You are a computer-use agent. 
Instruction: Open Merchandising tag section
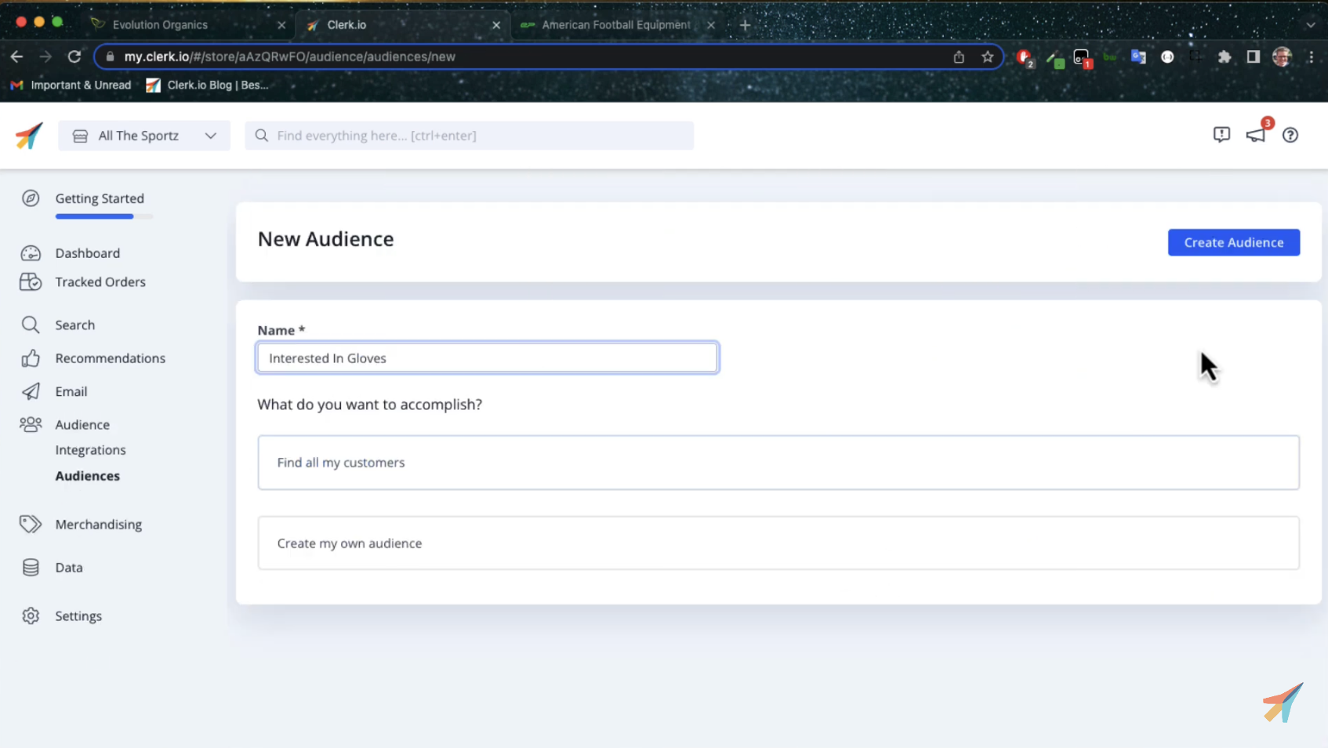pyautogui.click(x=98, y=525)
